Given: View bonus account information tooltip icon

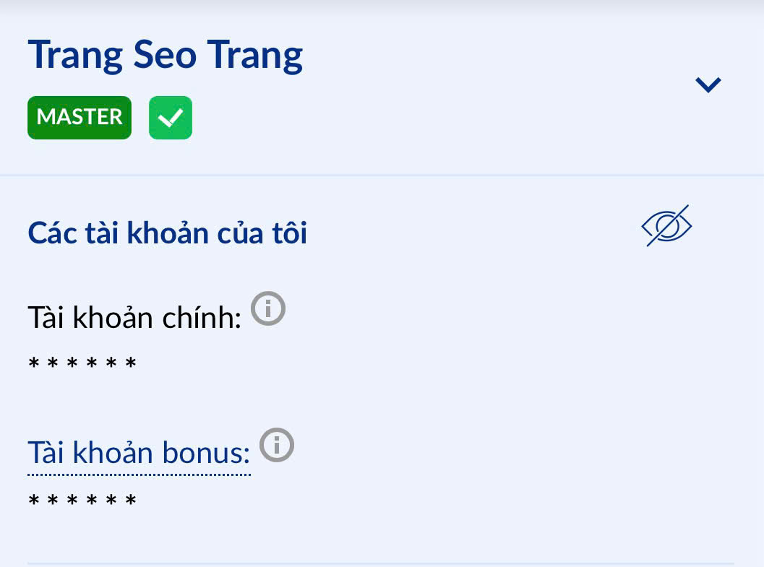Looking at the screenshot, I should coord(277,445).
